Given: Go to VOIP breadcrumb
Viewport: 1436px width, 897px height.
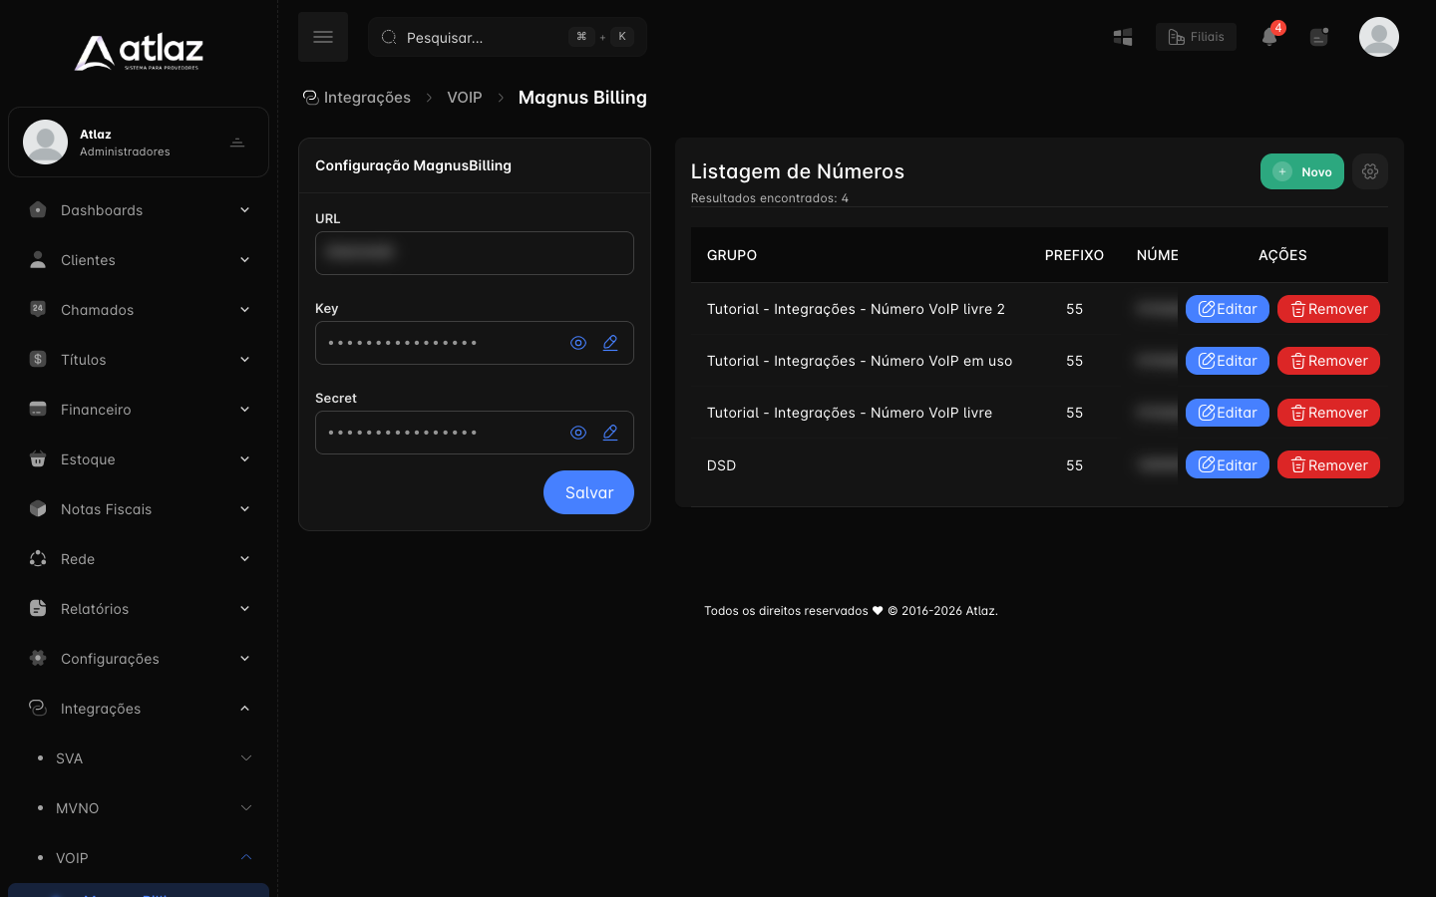Looking at the screenshot, I should click(x=465, y=98).
